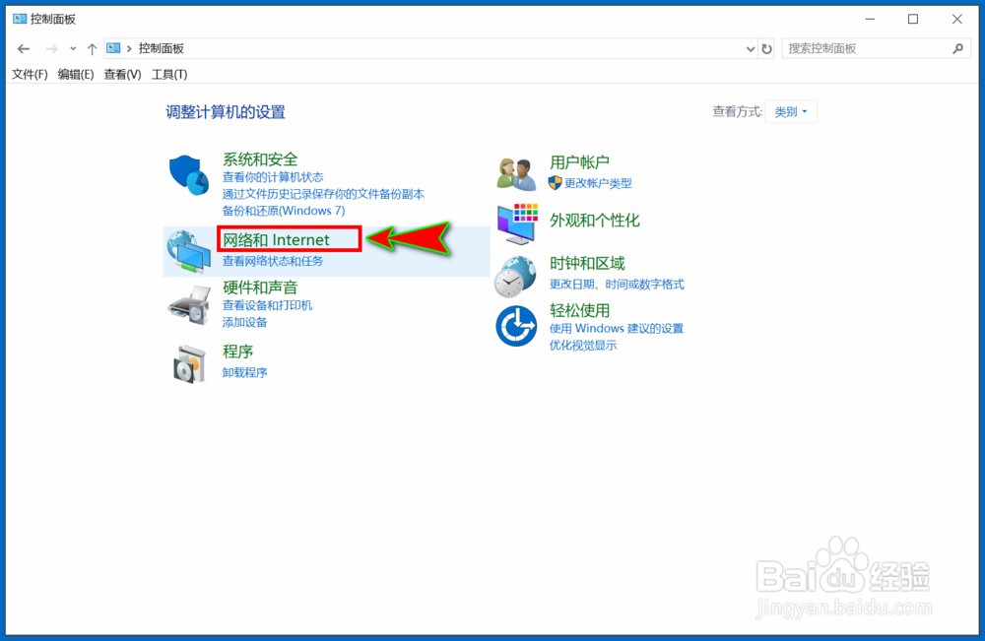The height and width of the screenshot is (641, 985).
Task: Open the 查看(V) menu
Action: point(122,74)
